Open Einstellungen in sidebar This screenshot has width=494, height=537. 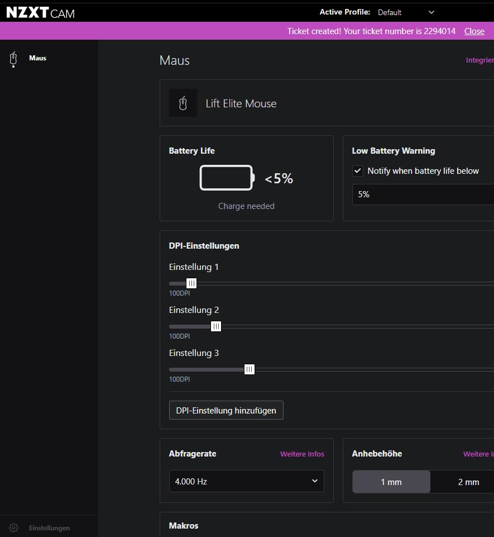pyautogui.click(x=49, y=528)
